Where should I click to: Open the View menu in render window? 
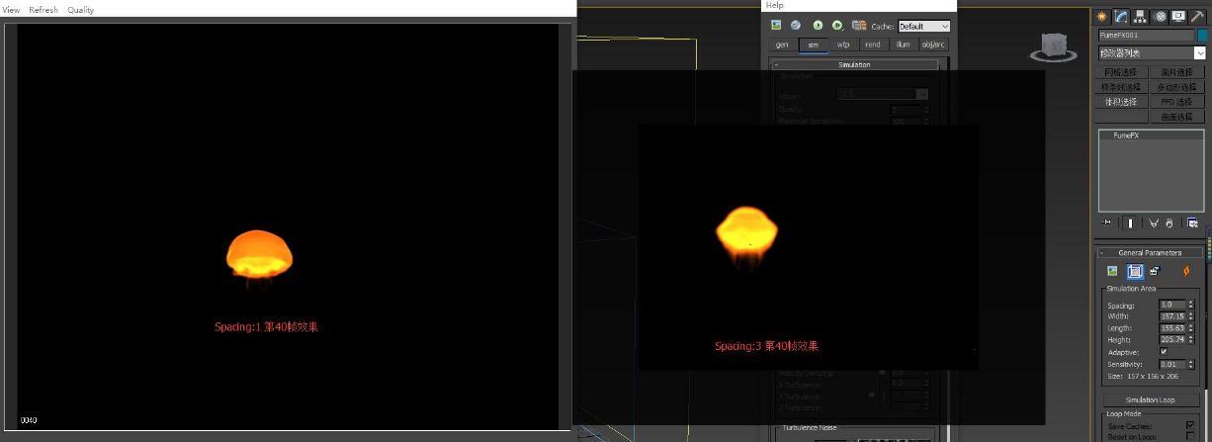coord(11,10)
